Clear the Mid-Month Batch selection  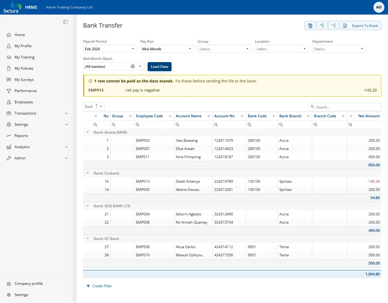click(x=133, y=66)
